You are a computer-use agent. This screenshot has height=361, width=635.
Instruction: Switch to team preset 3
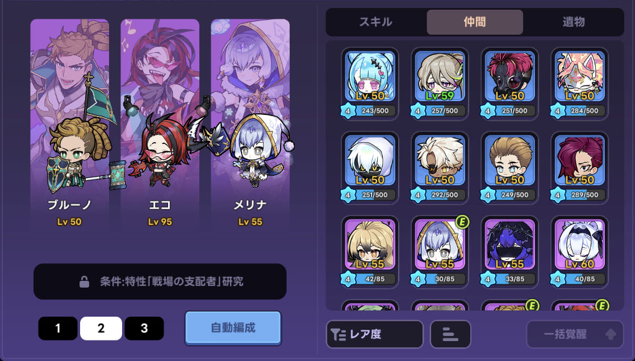144,328
